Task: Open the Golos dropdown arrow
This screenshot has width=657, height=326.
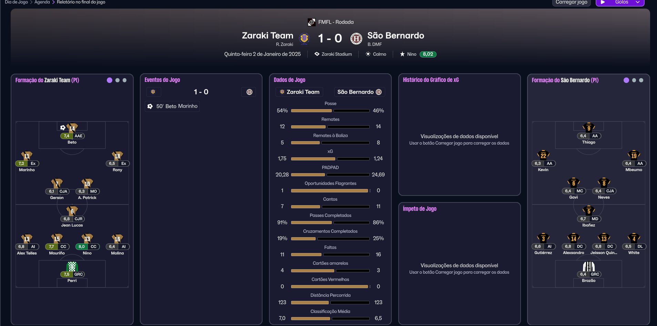Action: (x=638, y=2)
